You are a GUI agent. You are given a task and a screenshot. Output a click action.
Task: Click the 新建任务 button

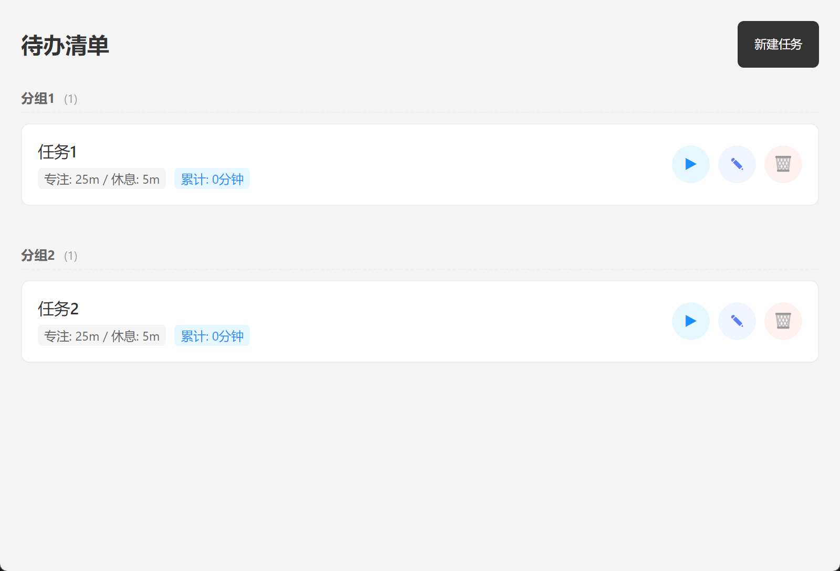(778, 45)
